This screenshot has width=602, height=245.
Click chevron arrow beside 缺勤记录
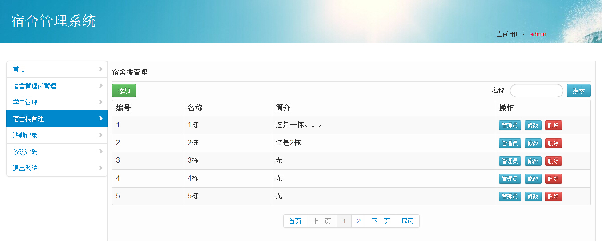100,135
